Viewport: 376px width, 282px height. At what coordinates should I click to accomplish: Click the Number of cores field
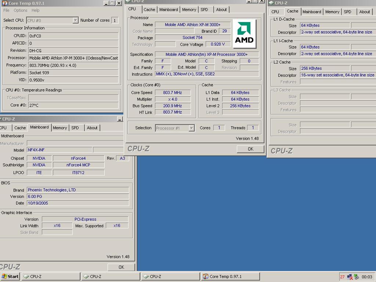[115, 21]
